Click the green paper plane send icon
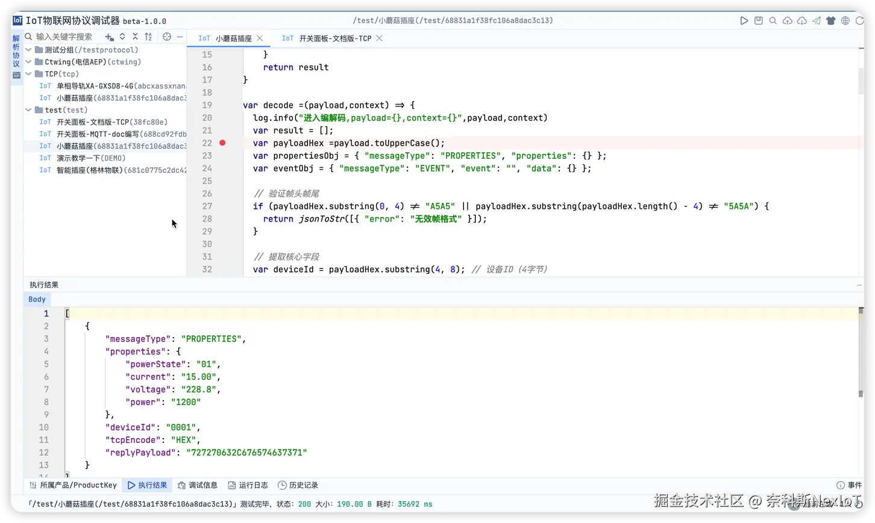The width and height of the screenshot is (875, 523). tap(816, 20)
